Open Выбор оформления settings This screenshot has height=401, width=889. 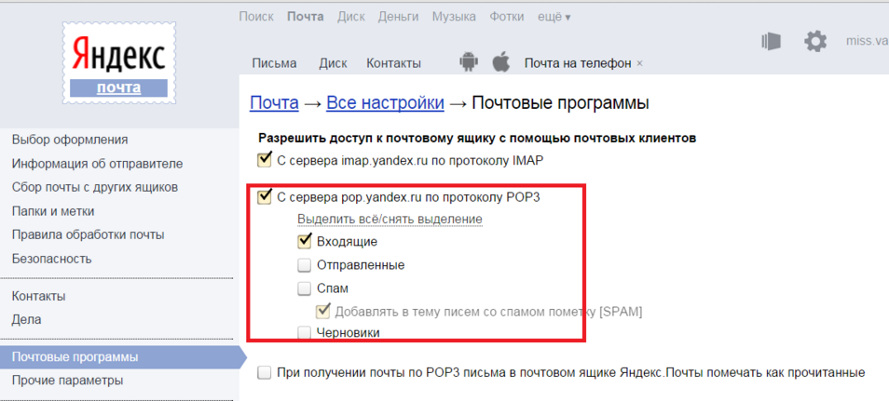[70, 140]
